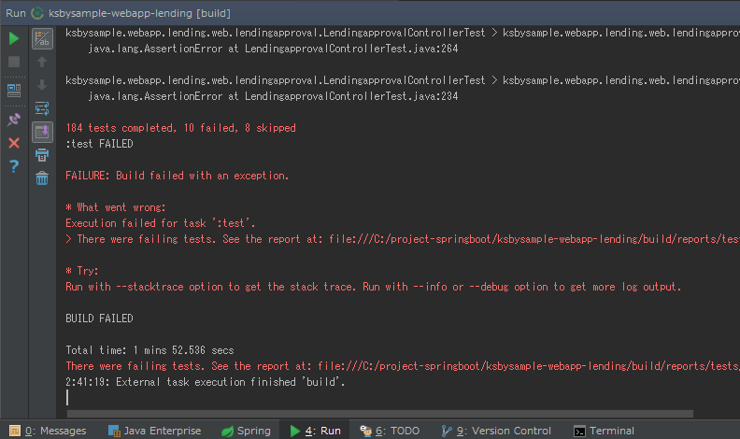The height and width of the screenshot is (439, 740).
Task: Click the ksbysample-webapp-lending [build] run title
Action: pyautogui.click(x=140, y=13)
